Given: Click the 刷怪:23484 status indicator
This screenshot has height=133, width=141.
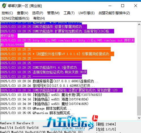Looking at the screenshot, I should pyautogui.click(x=106, y=124).
